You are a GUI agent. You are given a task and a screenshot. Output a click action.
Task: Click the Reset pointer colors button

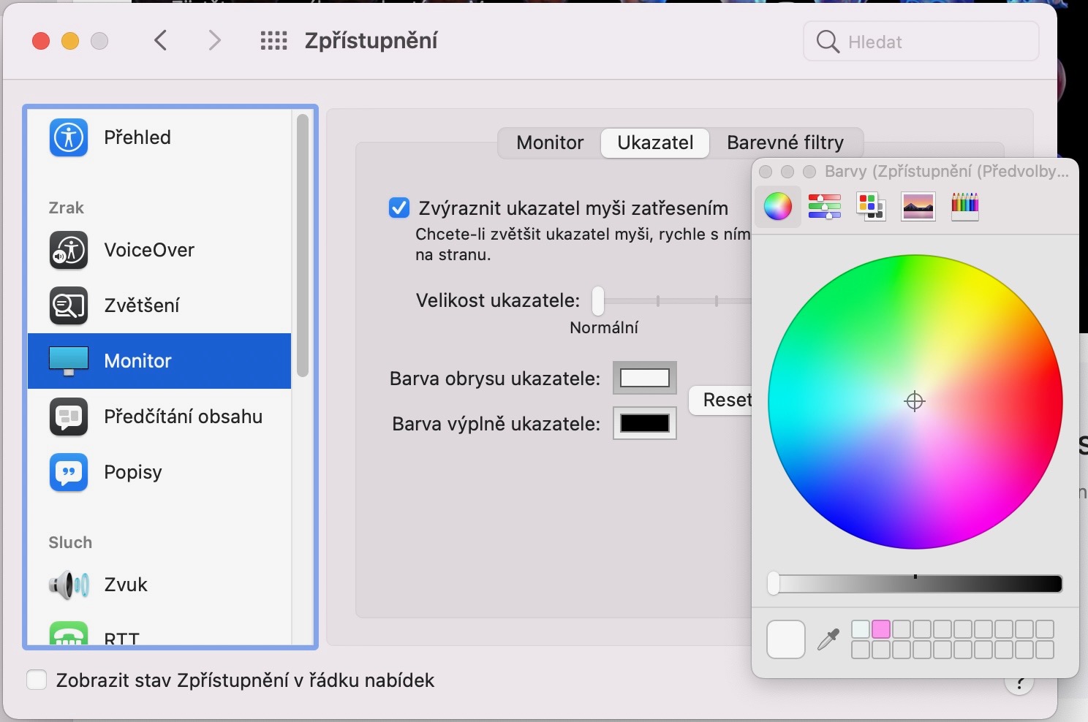(x=724, y=400)
